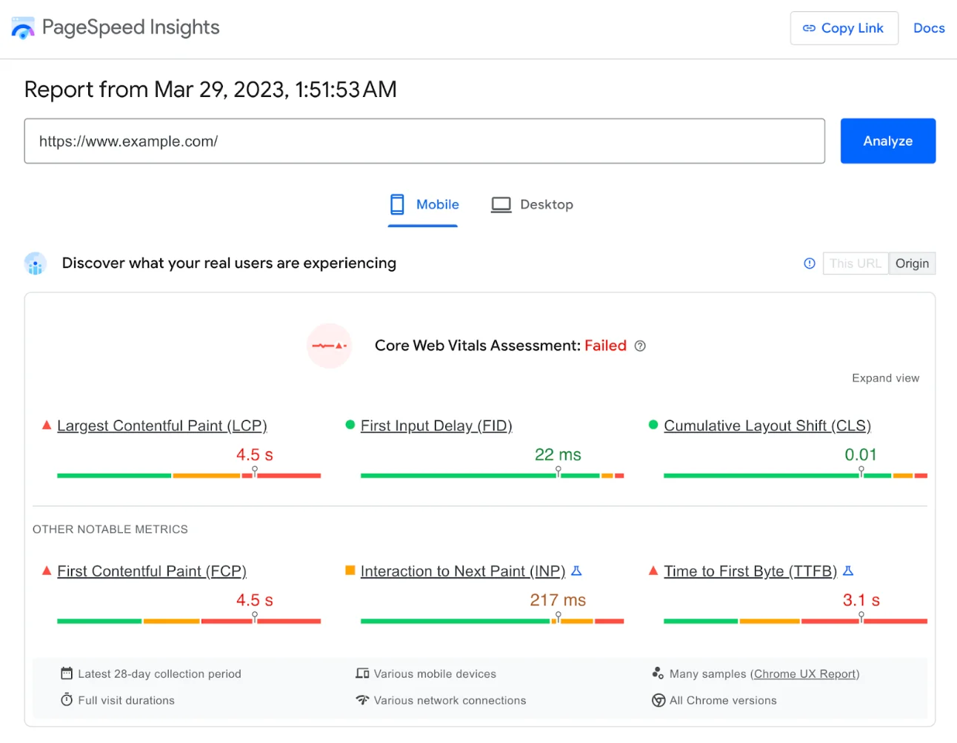Open the Largest Contentful Paint metric link
957x743 pixels.
(x=162, y=426)
